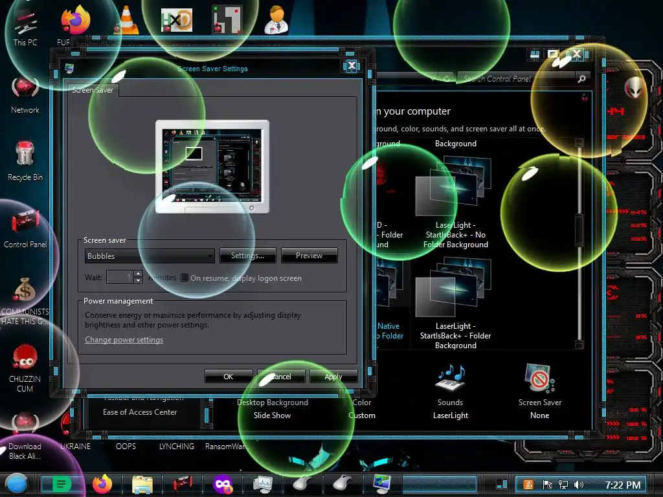Screen dimensions: 663x497
Task: Click the 7:22 PM taskbar clock
Action: click(x=622, y=485)
